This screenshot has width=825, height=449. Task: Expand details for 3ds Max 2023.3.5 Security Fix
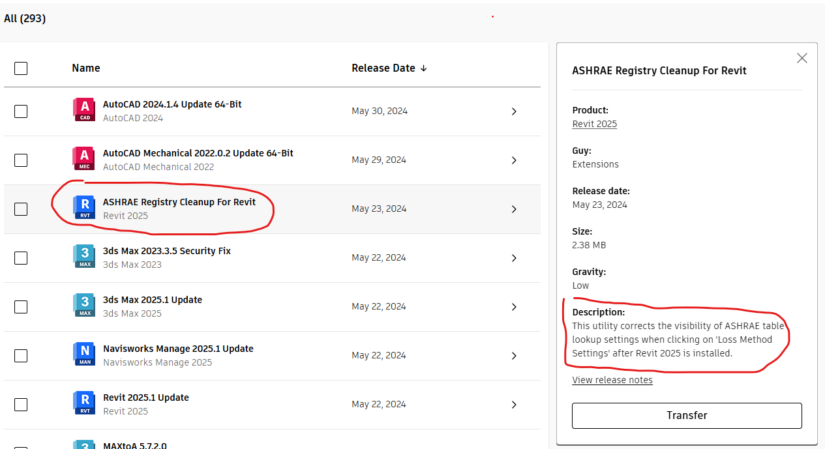click(x=513, y=257)
